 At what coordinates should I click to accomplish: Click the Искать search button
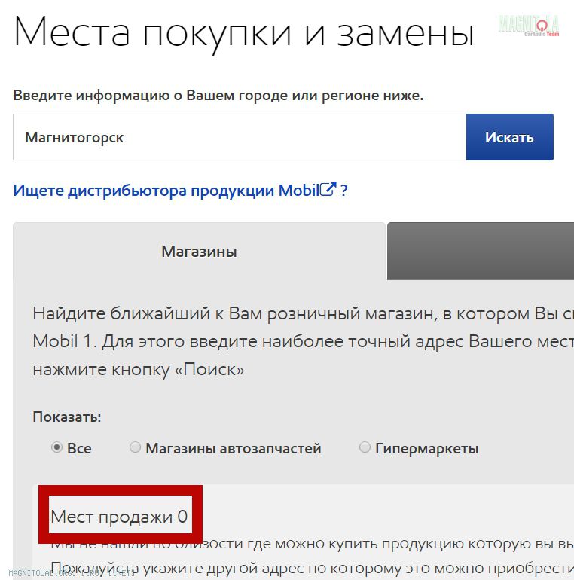pyautogui.click(x=510, y=137)
